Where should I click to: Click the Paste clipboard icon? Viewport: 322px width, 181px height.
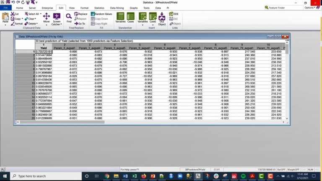[5, 18]
